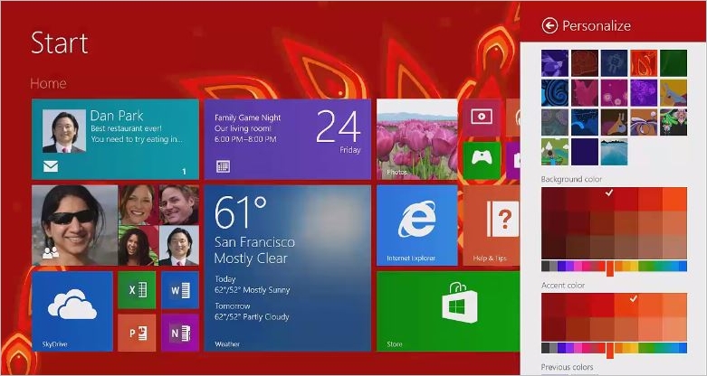The width and height of the screenshot is (707, 376).
Task: Click the checked Background color swatch
Action: click(602, 200)
